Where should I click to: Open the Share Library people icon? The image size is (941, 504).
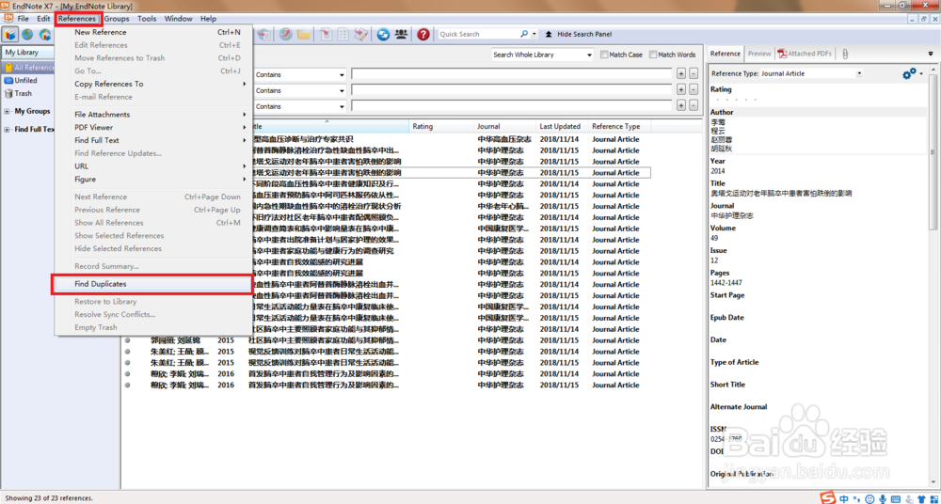click(401, 34)
